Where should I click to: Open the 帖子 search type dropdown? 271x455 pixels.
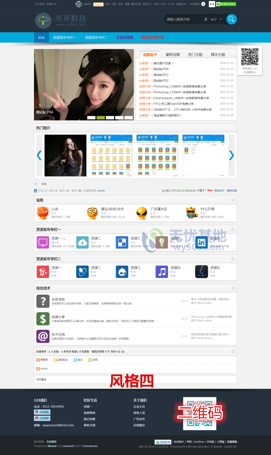pyautogui.click(x=216, y=19)
